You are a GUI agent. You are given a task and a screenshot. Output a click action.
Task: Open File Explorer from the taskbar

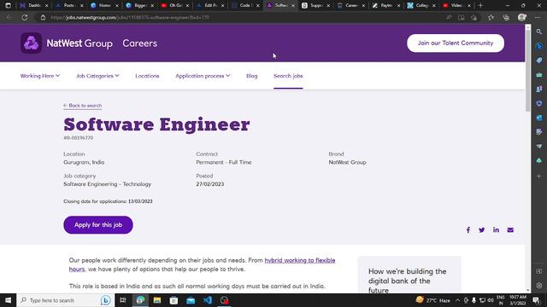pyautogui.click(x=157, y=300)
